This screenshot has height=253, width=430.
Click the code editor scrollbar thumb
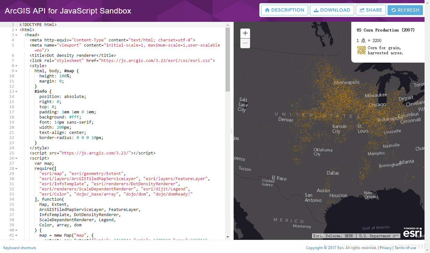(x=228, y=59)
